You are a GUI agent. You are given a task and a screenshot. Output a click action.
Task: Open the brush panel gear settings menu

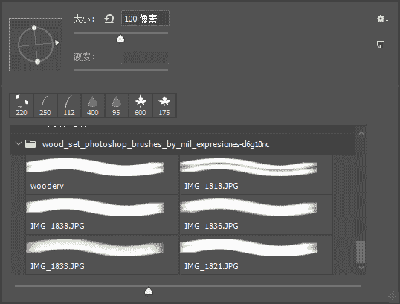pyautogui.click(x=382, y=19)
